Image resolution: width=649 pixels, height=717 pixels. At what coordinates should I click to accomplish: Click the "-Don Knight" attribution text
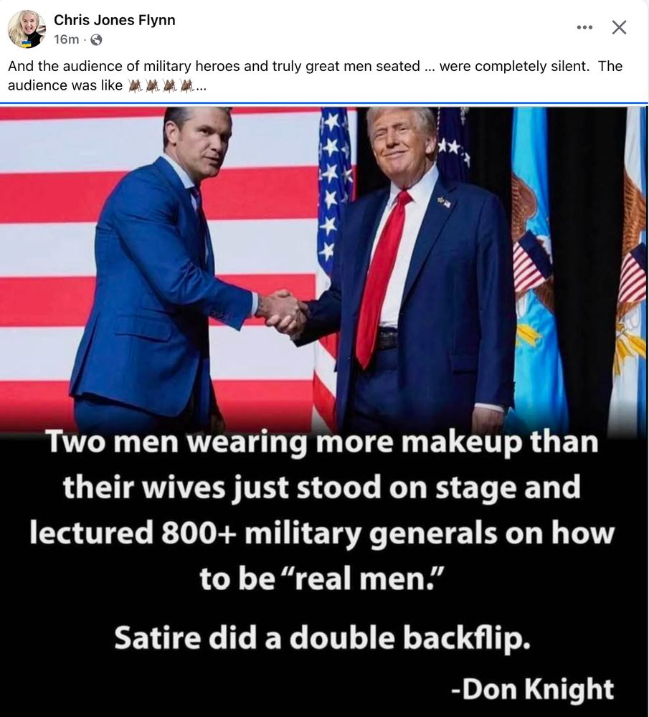[532, 688]
